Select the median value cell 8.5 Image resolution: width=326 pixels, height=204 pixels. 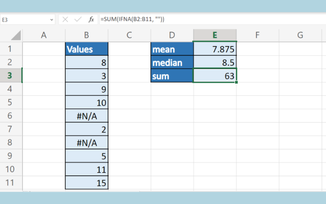coord(215,63)
